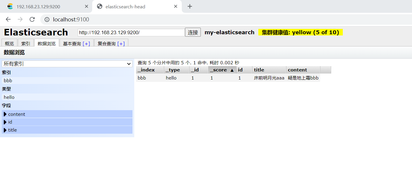
Task: Click the query summary 查询 5 个分片 text
Action: pyautogui.click(x=188, y=63)
